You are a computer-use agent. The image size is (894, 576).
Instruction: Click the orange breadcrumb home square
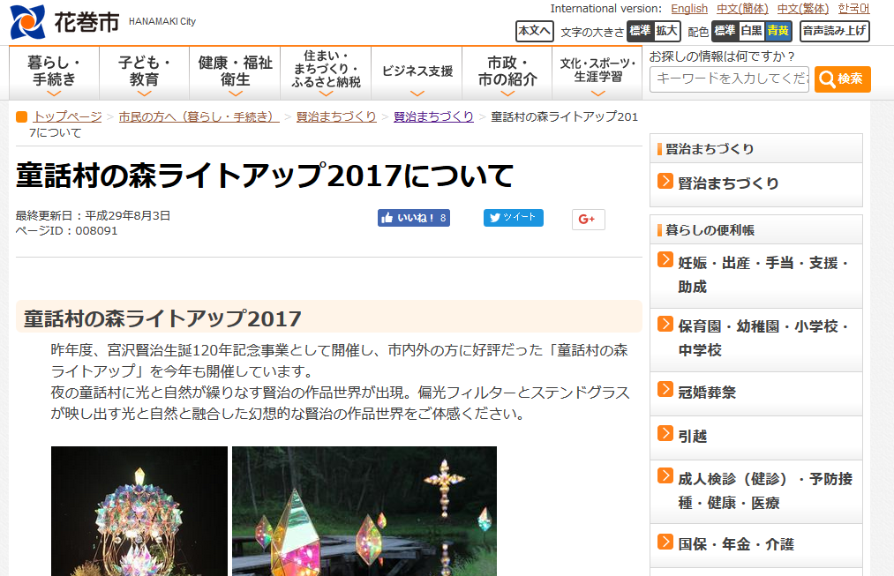[x=22, y=116]
